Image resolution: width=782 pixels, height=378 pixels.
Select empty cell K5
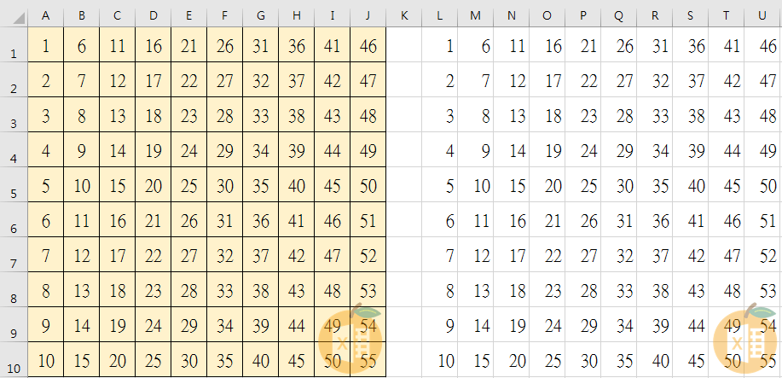pos(403,185)
